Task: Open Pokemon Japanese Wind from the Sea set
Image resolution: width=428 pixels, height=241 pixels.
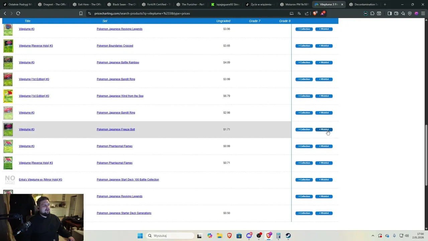Action: 120,96
